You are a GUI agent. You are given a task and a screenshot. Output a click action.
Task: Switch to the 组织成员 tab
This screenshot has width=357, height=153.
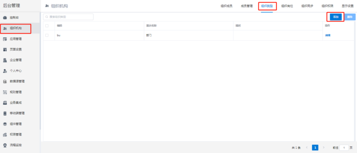tap(226, 6)
